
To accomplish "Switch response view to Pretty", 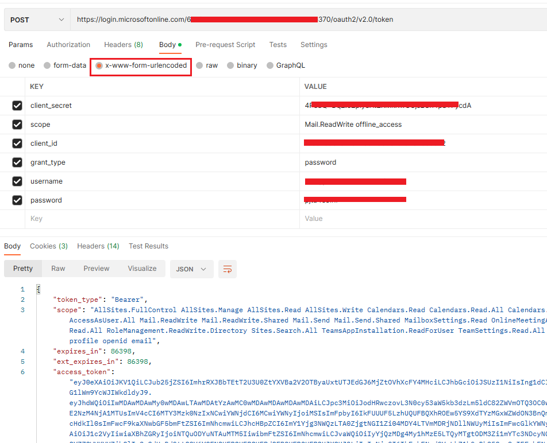I will pyautogui.click(x=23, y=269).
